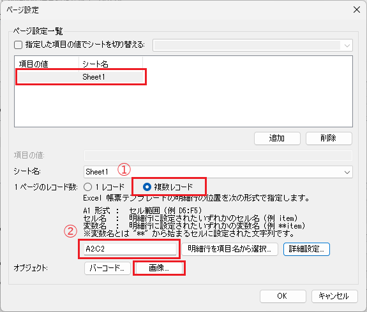
Task: Click the 画像 object button
Action: click(x=159, y=268)
